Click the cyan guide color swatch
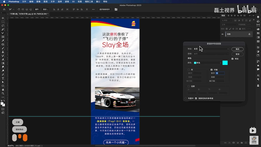The width and height of the screenshot is (261, 147). tap(225, 63)
